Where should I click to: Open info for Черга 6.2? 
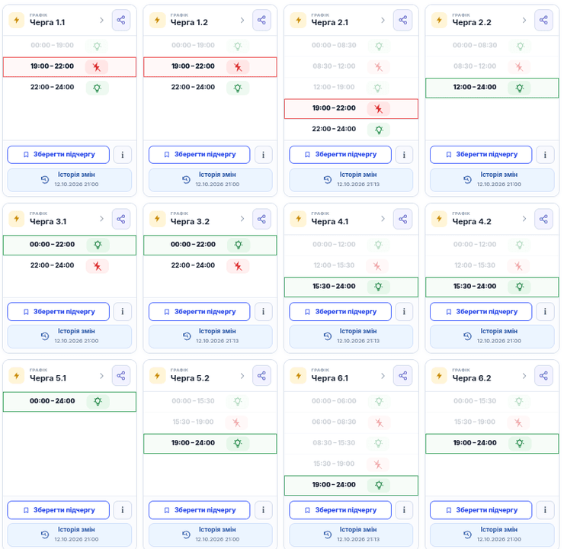(x=545, y=510)
